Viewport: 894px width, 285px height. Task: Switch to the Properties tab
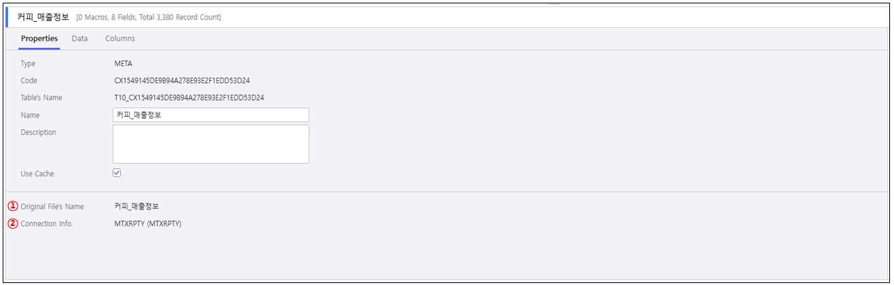pos(39,39)
